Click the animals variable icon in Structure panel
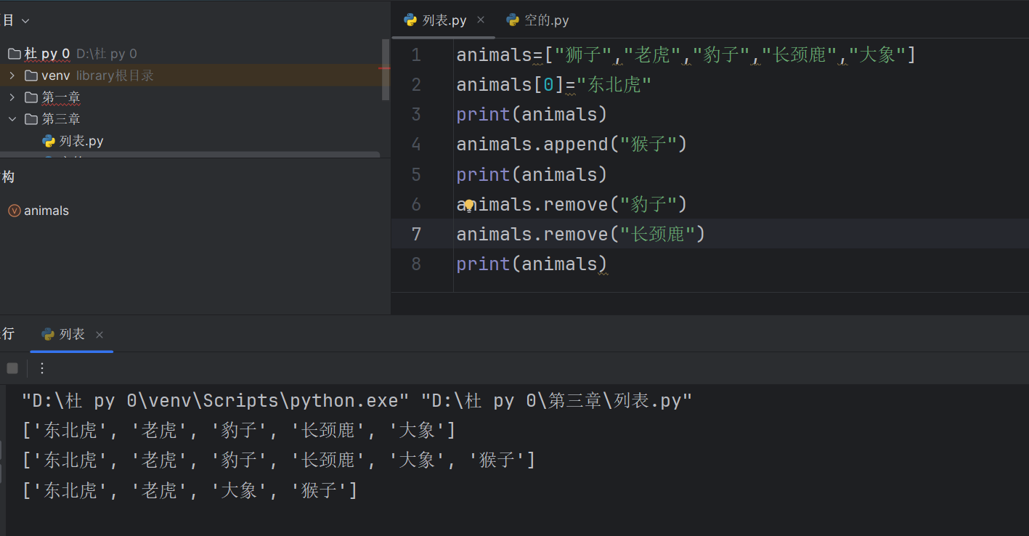 [x=14, y=211]
